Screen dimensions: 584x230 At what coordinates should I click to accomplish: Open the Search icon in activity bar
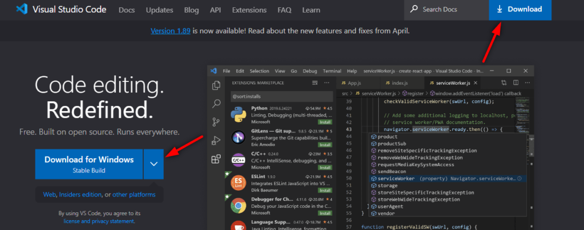(216, 104)
